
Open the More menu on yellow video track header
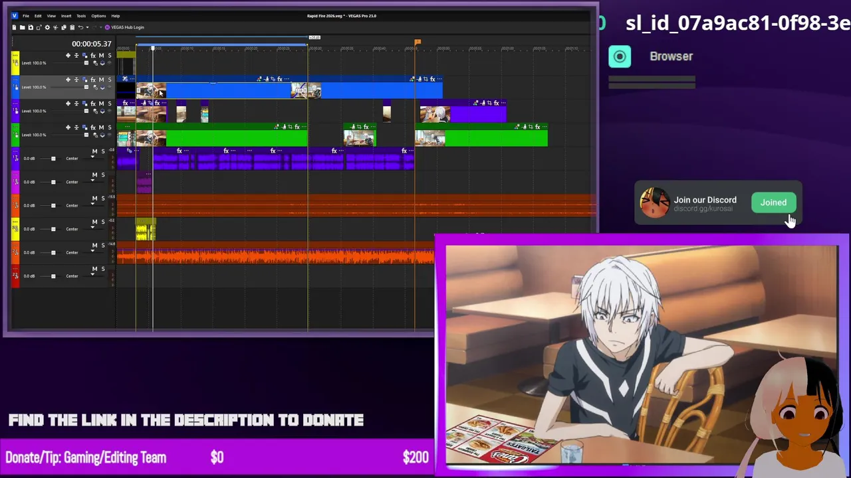[15, 55]
